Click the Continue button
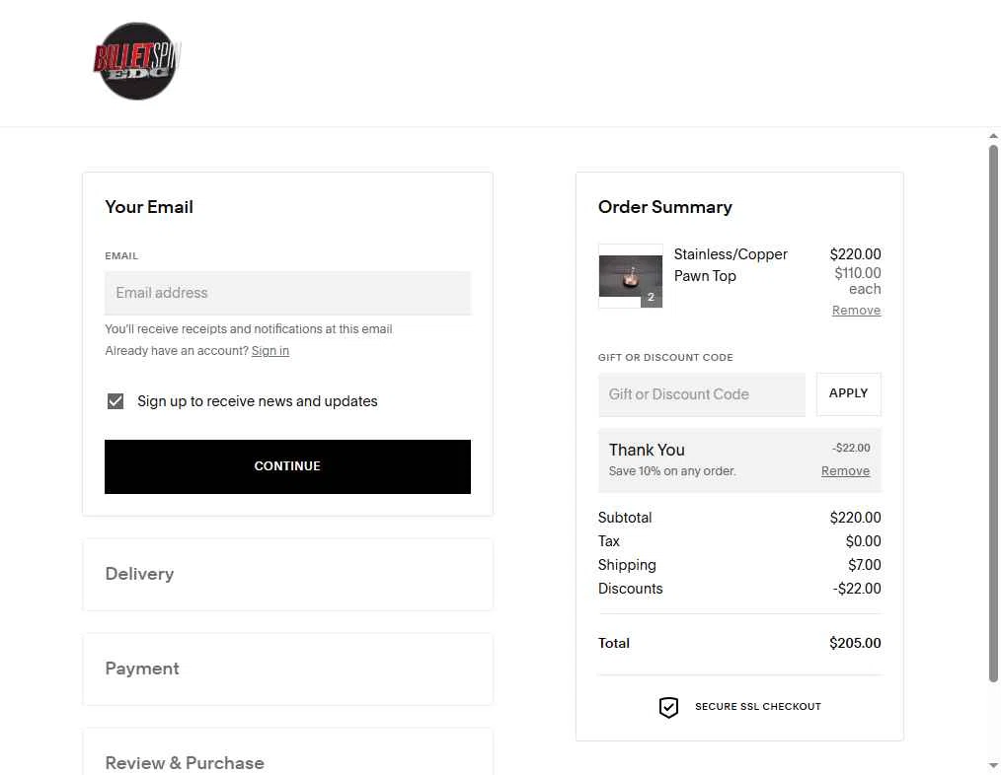This screenshot has width=1001, height=775. [x=287, y=466]
